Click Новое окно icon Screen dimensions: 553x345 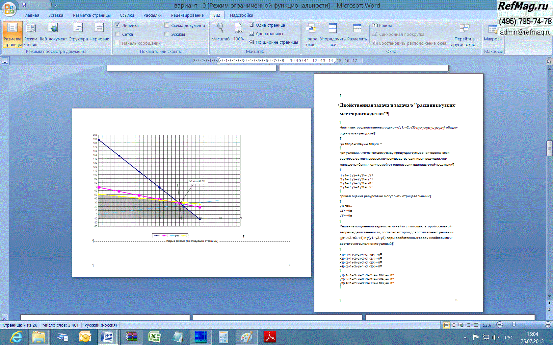pyautogui.click(x=311, y=28)
